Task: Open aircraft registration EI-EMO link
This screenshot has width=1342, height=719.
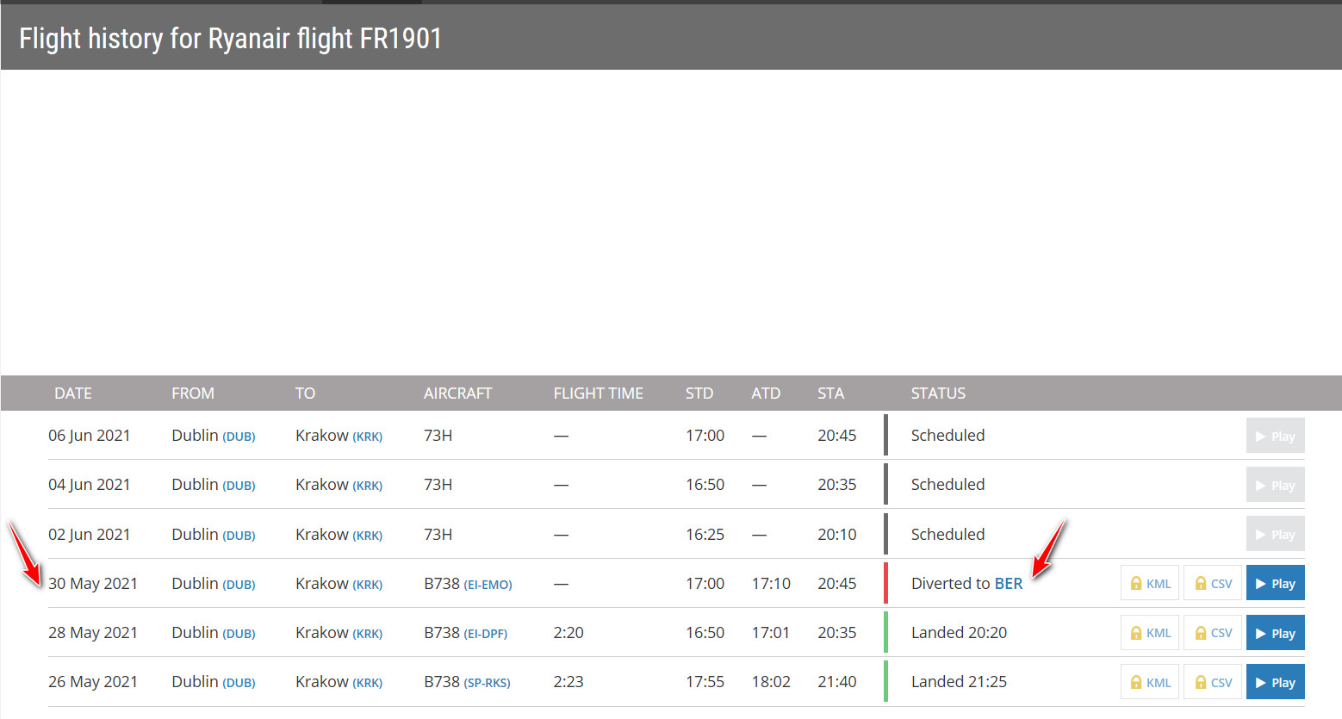Action: (488, 585)
